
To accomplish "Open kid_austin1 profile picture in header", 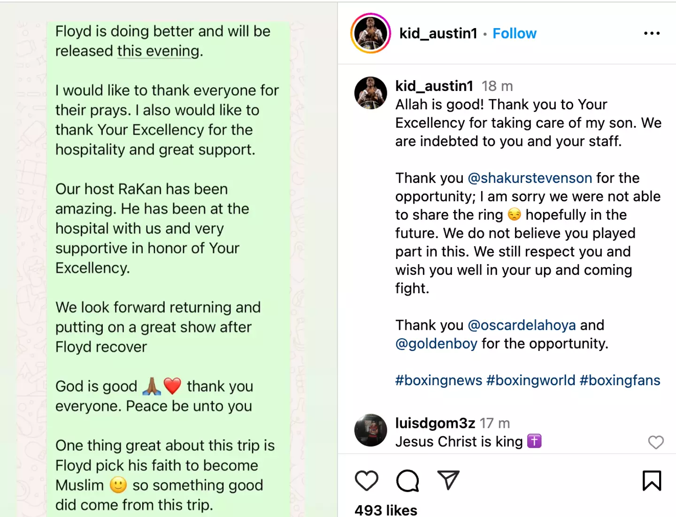I will (x=371, y=33).
